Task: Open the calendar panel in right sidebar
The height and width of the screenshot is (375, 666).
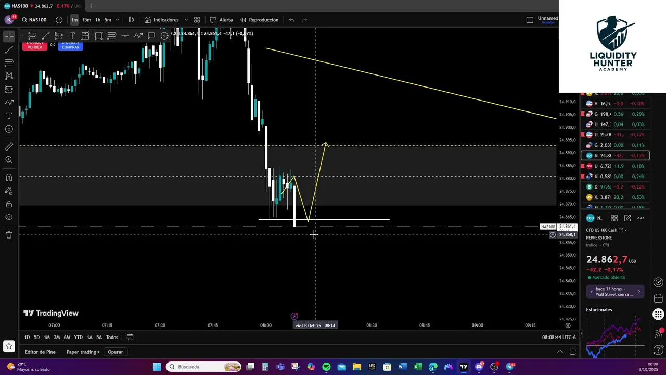Action: click(658, 298)
